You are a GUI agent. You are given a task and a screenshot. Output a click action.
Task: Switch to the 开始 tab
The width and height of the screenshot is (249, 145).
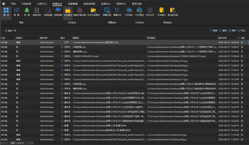tap(13, 4)
